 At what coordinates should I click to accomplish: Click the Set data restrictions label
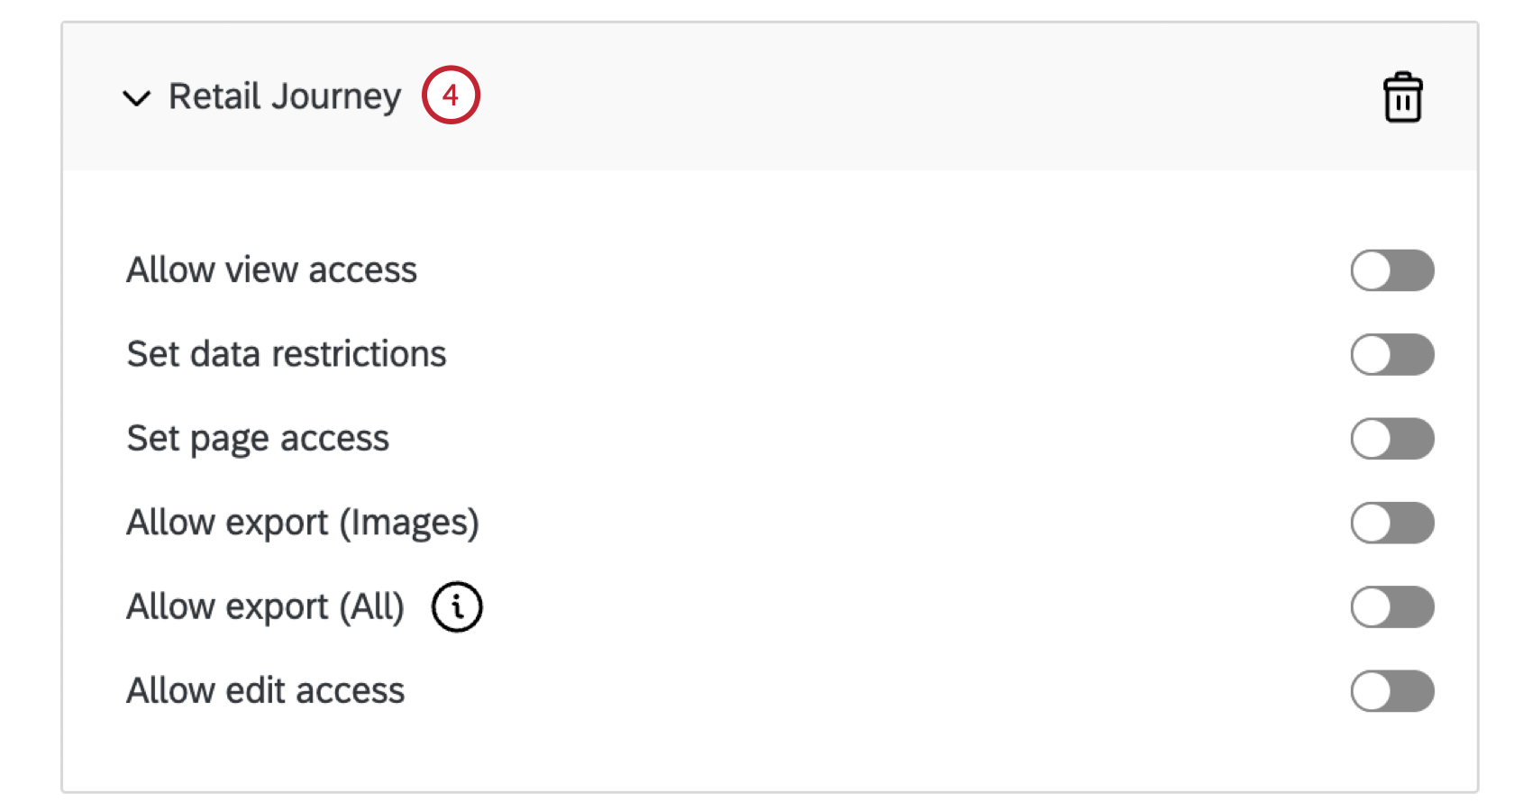(x=286, y=354)
